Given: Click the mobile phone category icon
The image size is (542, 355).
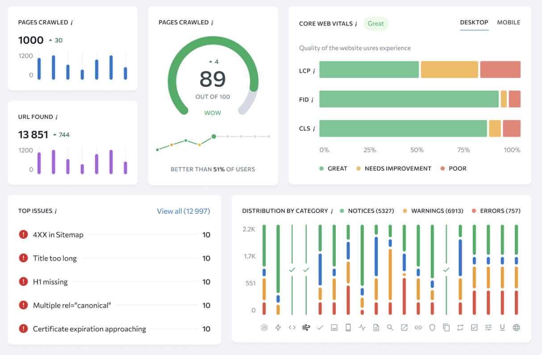Looking at the screenshot, I should point(348,327).
